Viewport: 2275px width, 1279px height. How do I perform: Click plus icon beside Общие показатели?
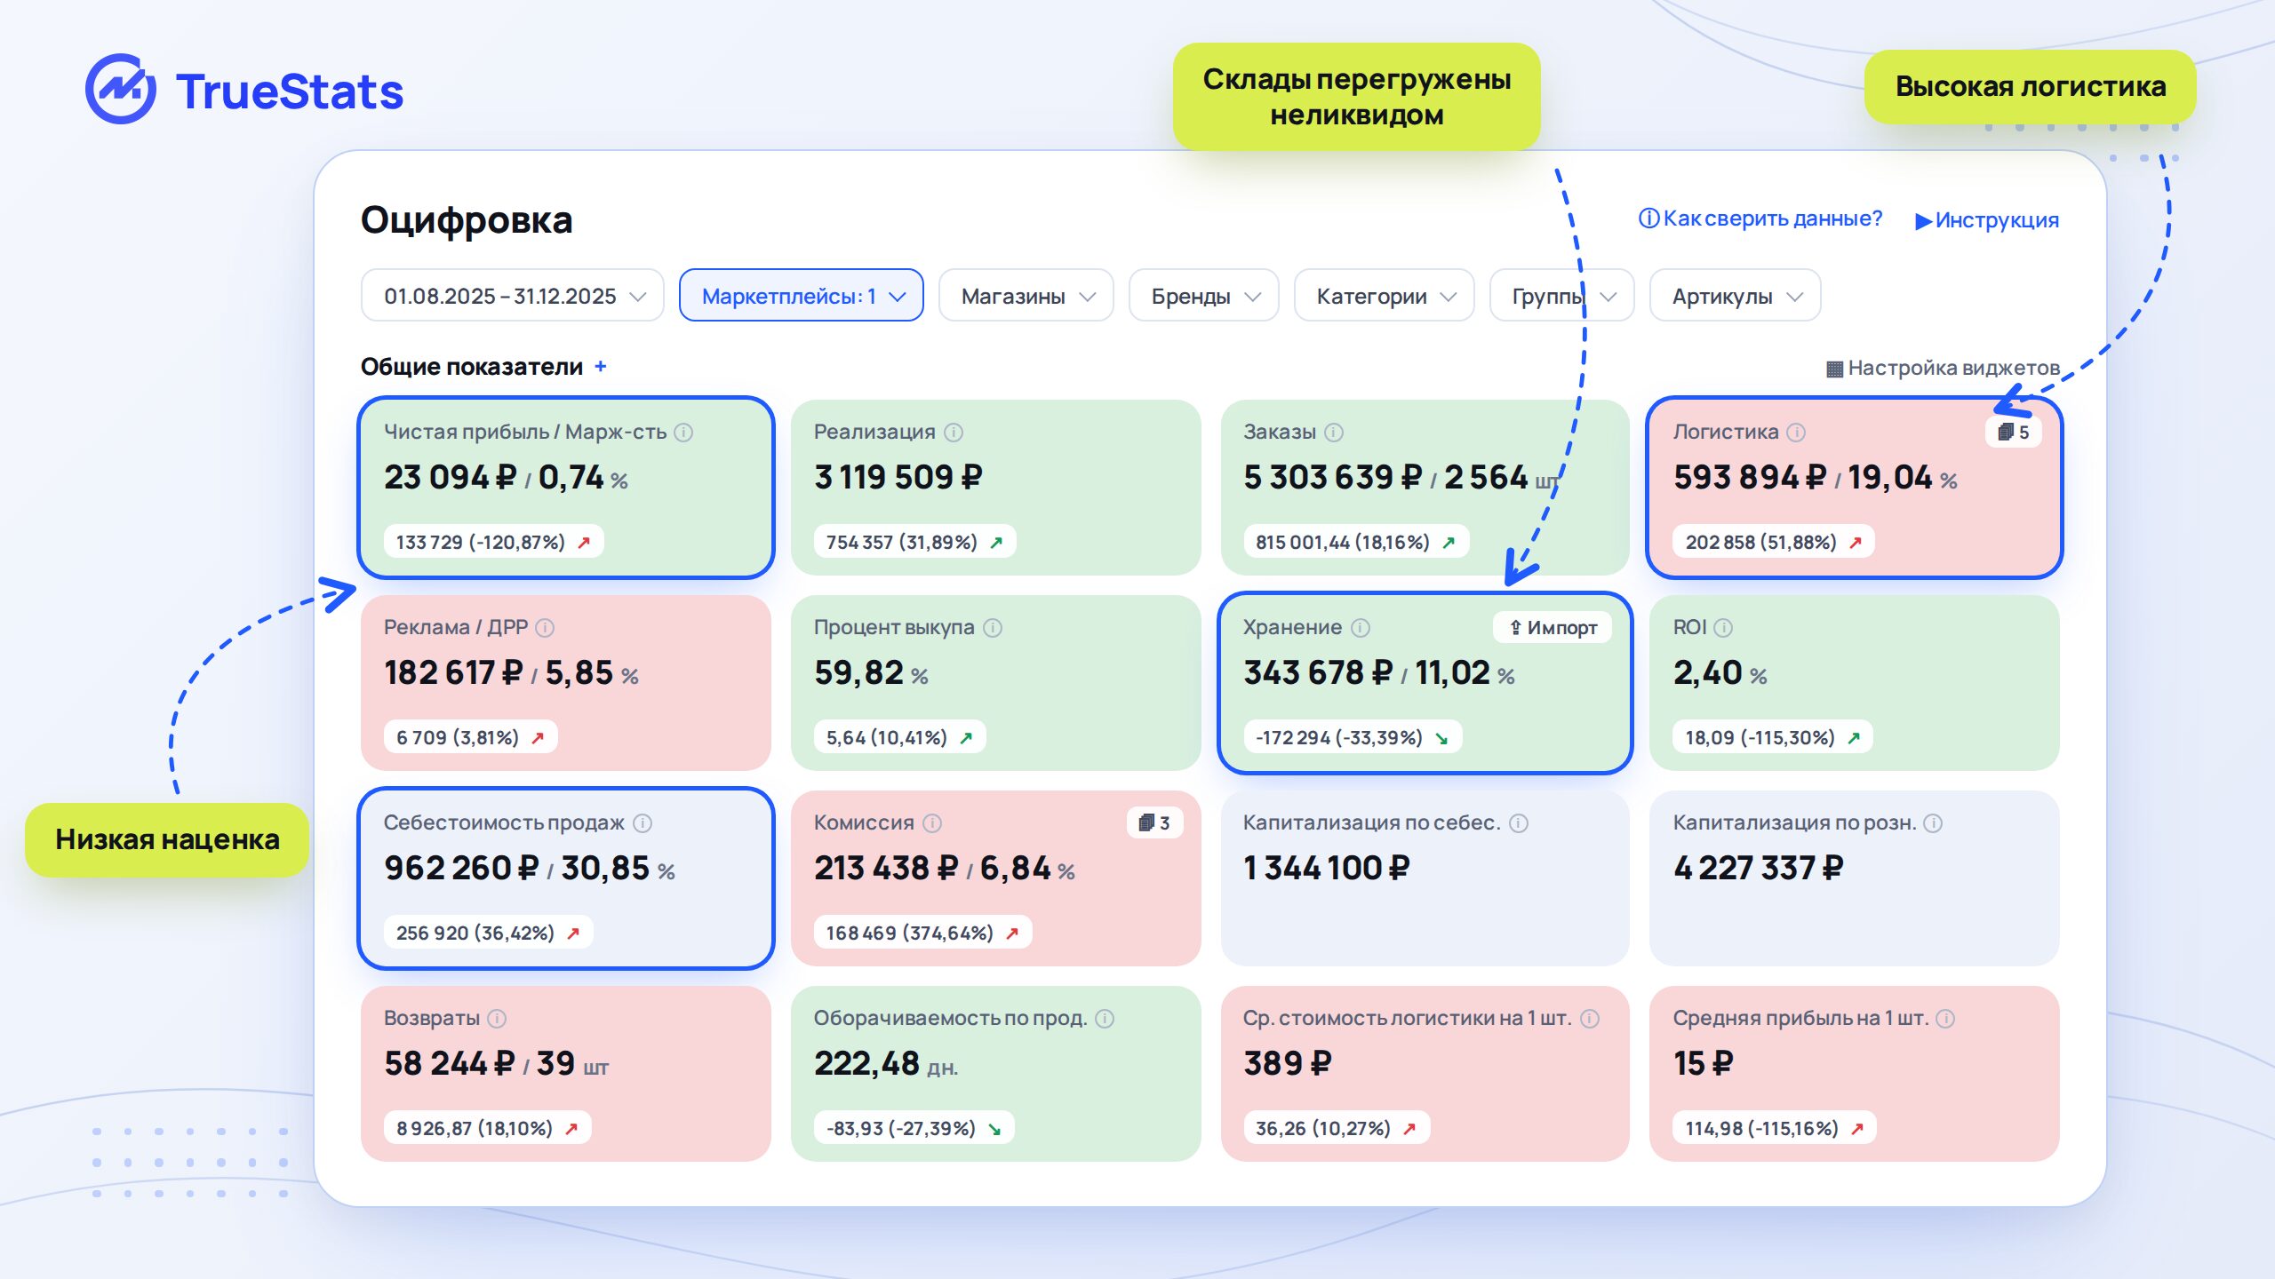pos(601,366)
